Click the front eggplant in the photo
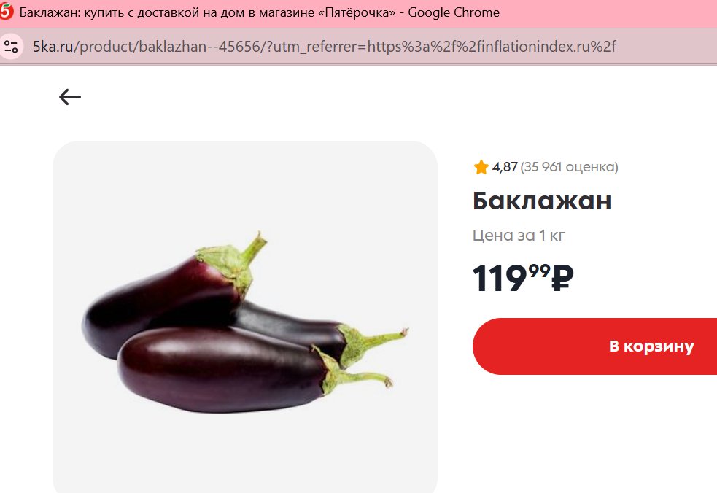 coord(220,370)
